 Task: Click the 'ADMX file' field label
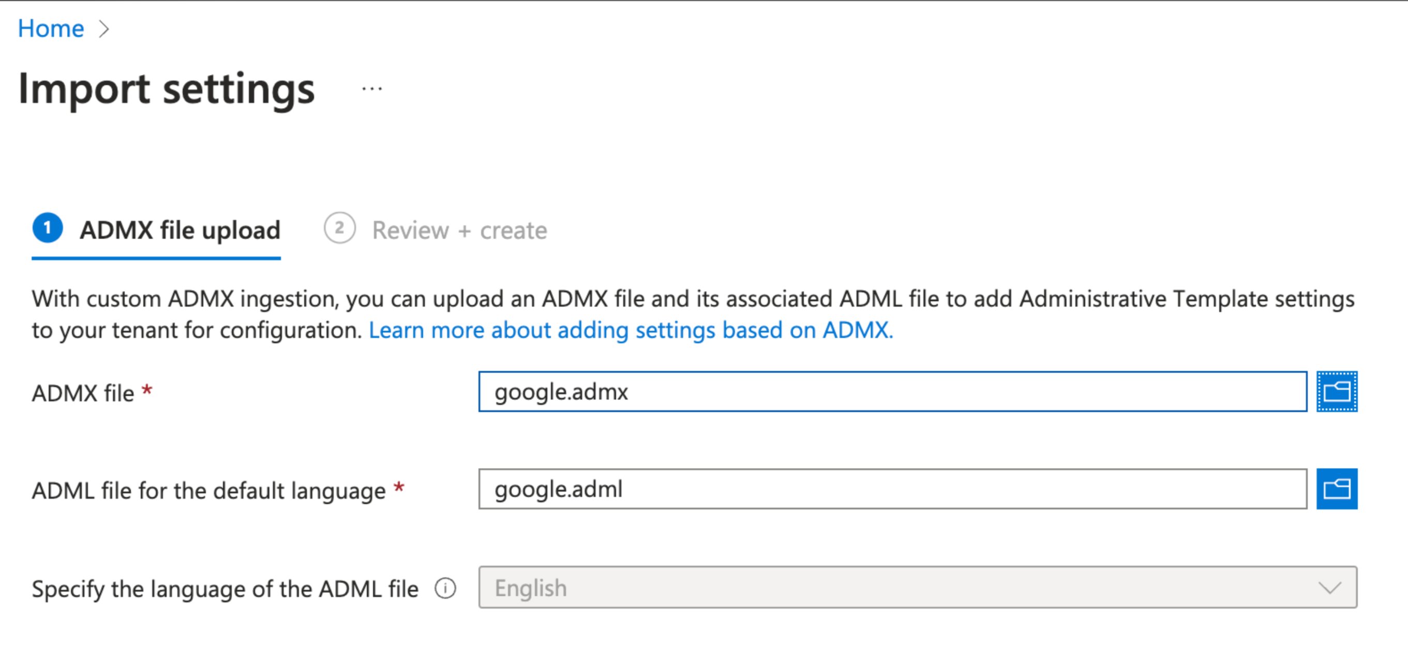tap(83, 393)
